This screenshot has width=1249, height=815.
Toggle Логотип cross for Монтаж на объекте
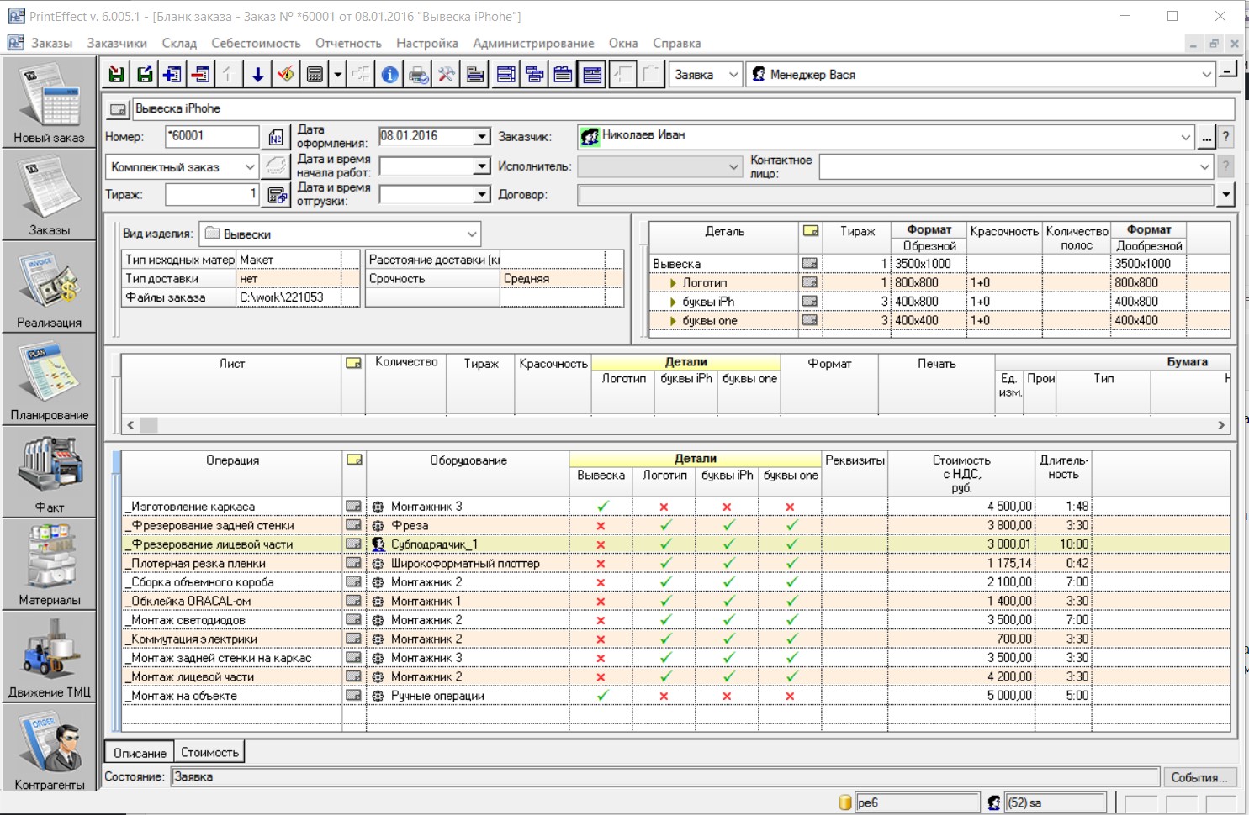click(x=664, y=696)
